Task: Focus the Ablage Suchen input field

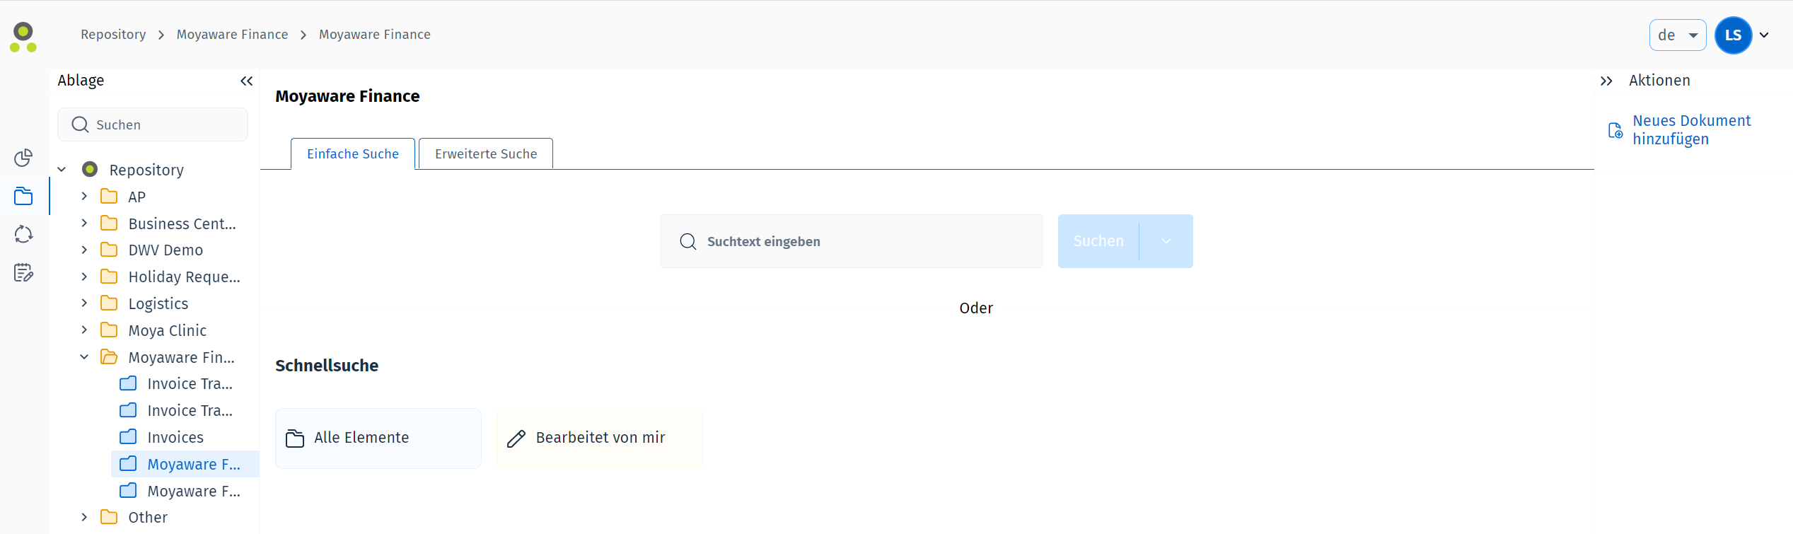Action: coord(153,124)
